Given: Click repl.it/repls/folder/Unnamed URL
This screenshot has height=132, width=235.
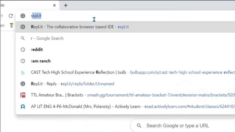Looking at the screenshot, I should click(87, 84).
